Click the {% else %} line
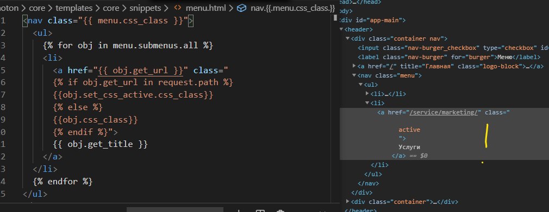 [x=78, y=107]
